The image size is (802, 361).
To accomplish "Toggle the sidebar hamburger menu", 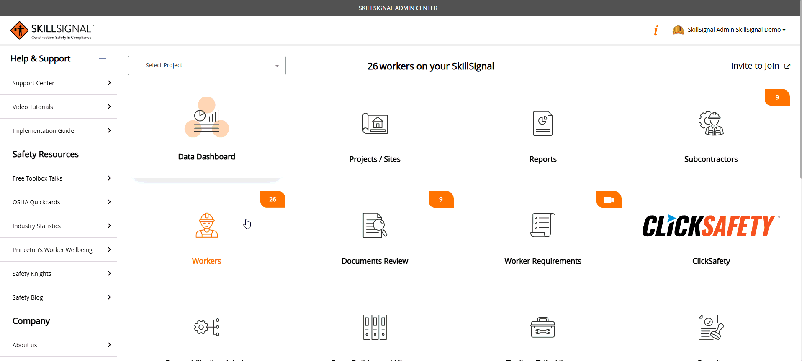I will tap(103, 58).
